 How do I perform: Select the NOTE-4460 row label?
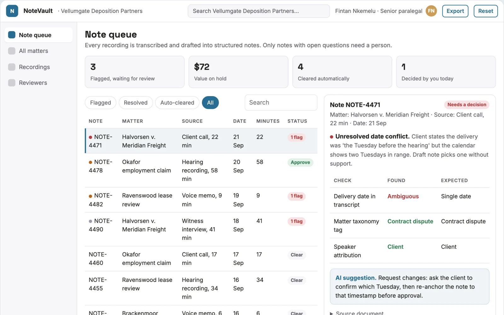[98, 259]
